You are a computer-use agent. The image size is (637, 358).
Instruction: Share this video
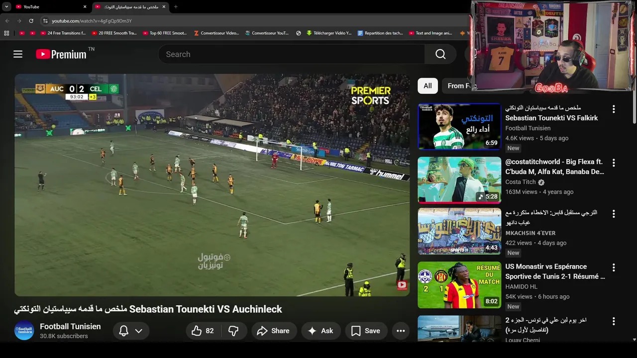click(x=274, y=331)
